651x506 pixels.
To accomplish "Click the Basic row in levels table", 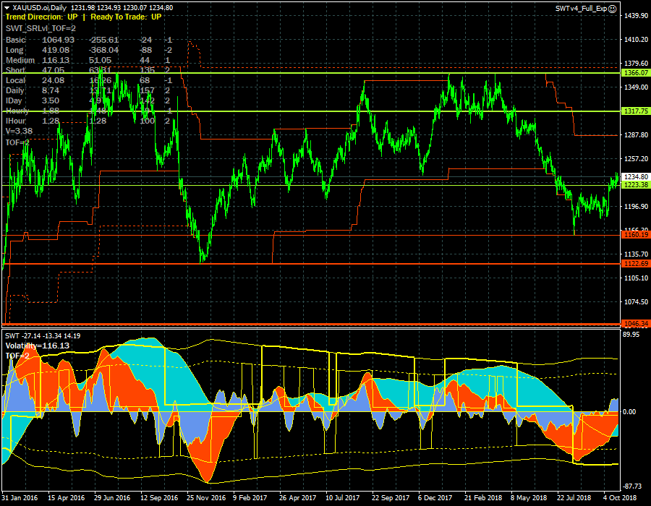I will click(x=16, y=40).
